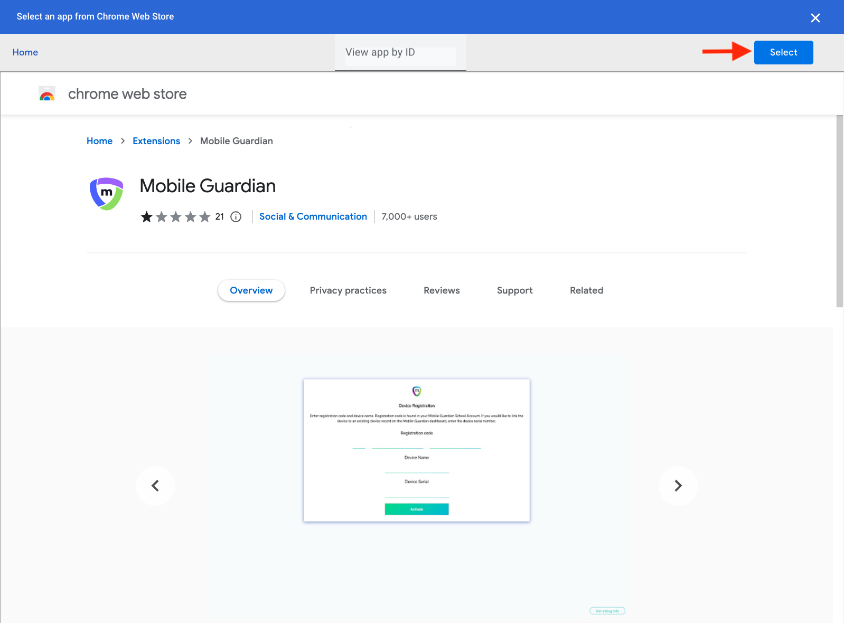
Task: Click the rating count 21
Action: [x=220, y=216]
